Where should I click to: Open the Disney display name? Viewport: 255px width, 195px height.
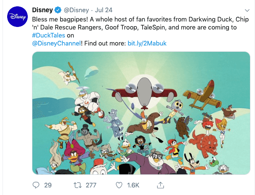(42, 10)
